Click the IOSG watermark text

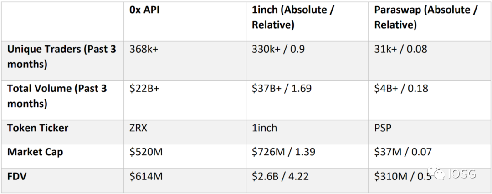pos(462,174)
